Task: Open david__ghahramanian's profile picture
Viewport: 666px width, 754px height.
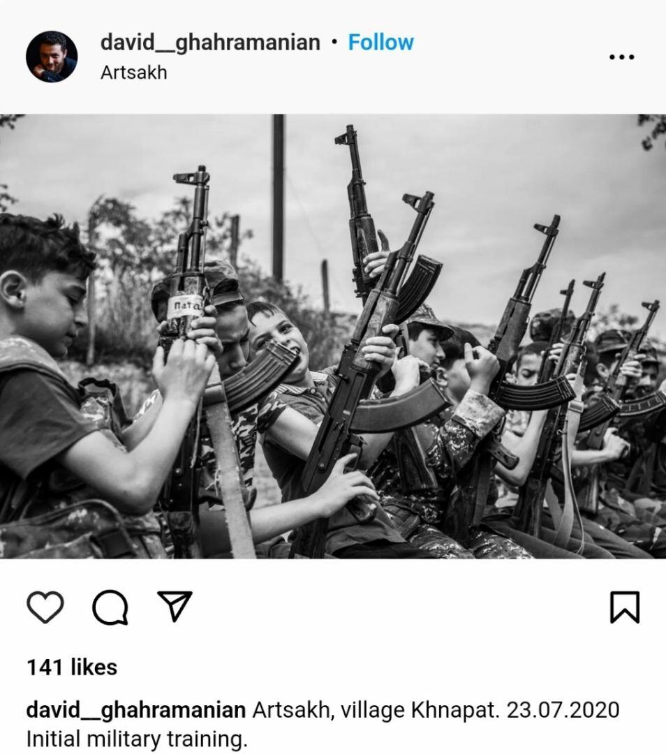Action: (52, 57)
